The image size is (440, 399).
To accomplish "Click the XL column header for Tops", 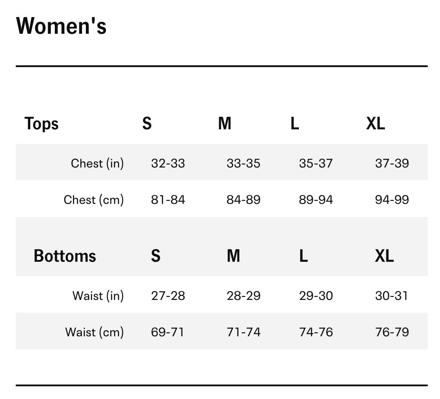I will (376, 124).
